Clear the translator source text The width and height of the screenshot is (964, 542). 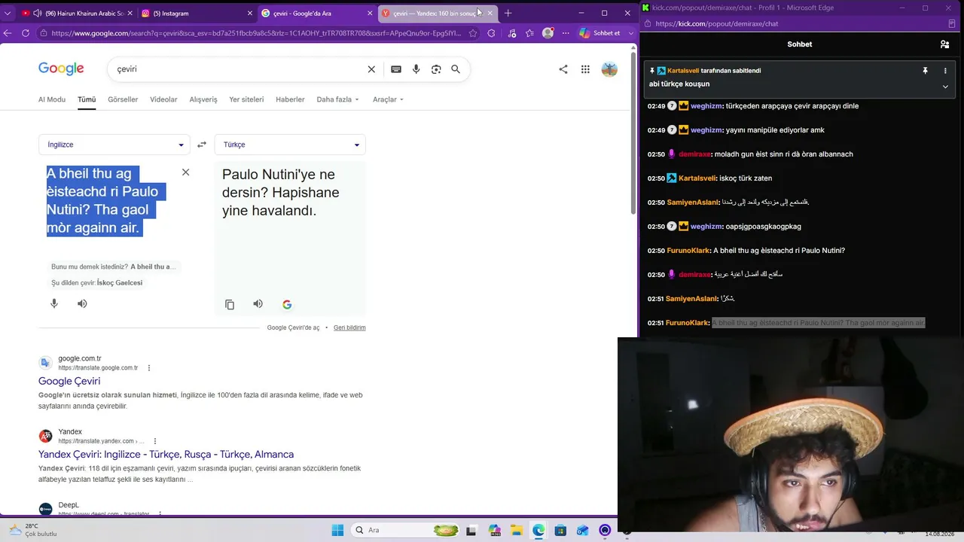tap(185, 172)
